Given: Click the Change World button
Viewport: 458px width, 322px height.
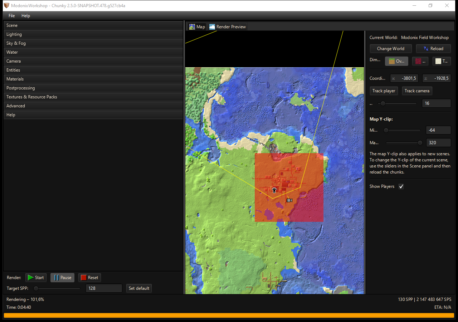Looking at the screenshot, I should pos(391,49).
